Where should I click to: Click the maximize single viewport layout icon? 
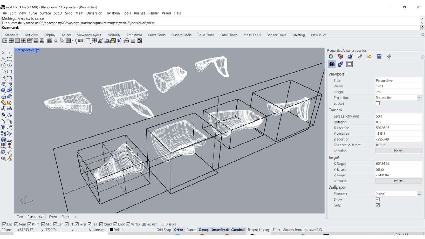(17, 41)
